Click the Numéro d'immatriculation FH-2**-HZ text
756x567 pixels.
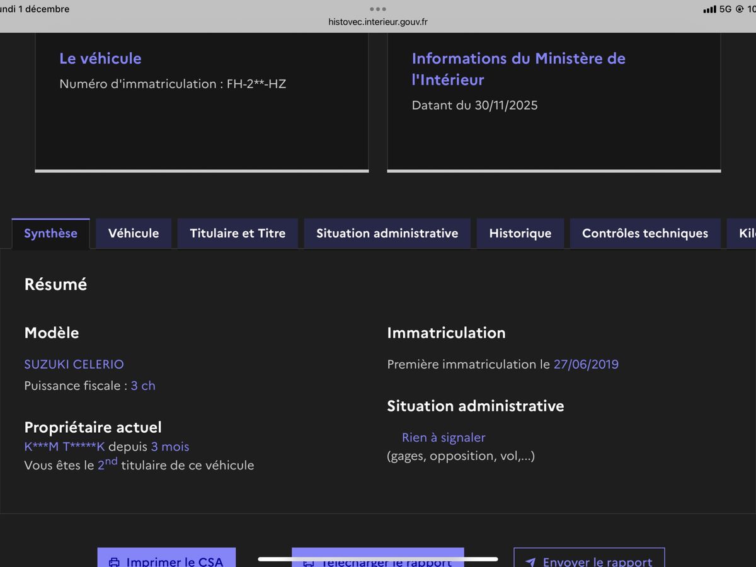(x=173, y=84)
